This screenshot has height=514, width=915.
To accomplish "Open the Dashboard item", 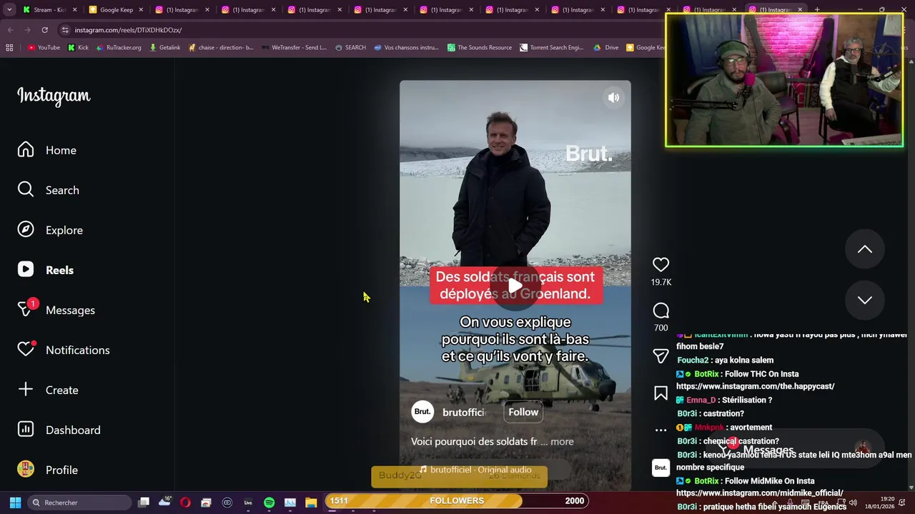I will pos(59,430).
